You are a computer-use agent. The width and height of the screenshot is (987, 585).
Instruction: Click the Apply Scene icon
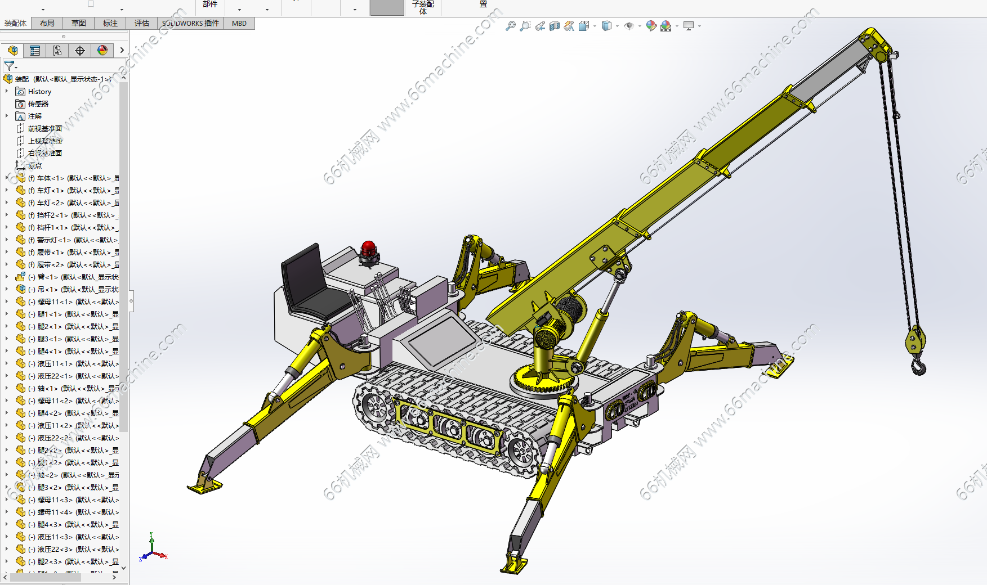[666, 26]
